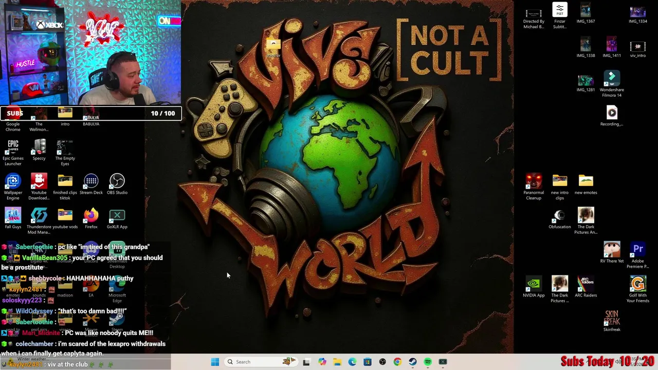Open OBS Studio desktop shortcut
The width and height of the screenshot is (658, 370).
[x=117, y=184]
